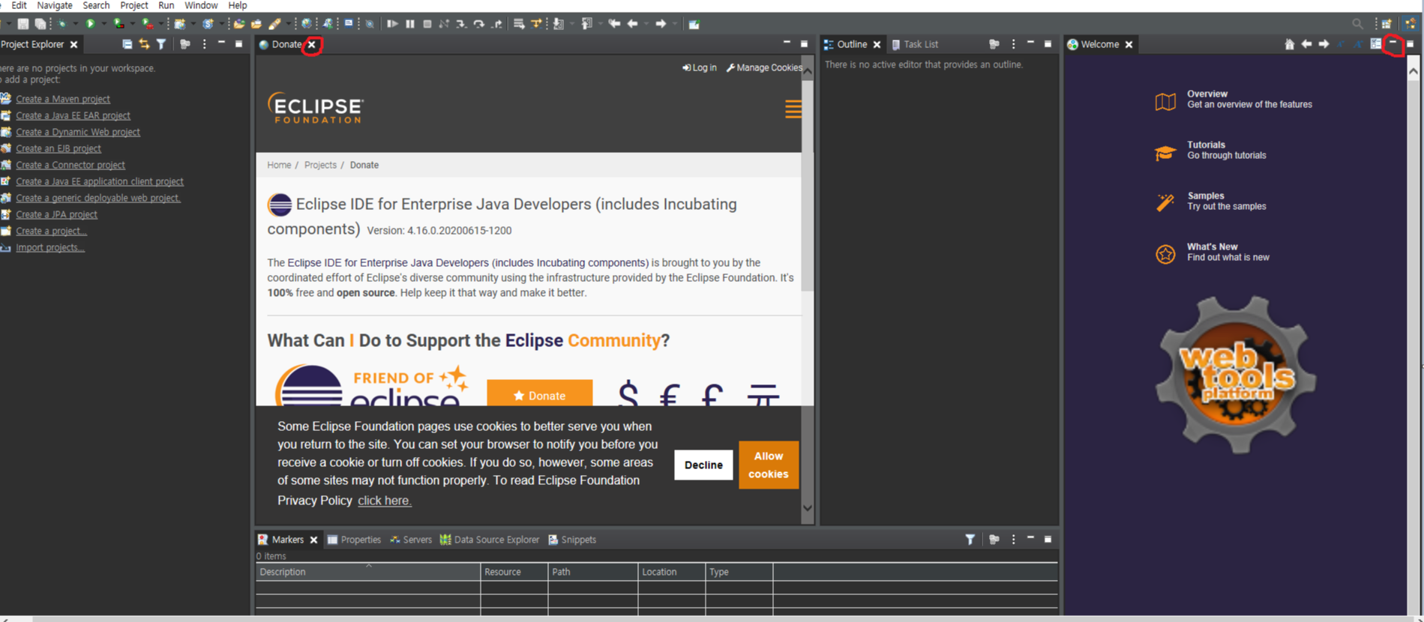This screenshot has width=1424, height=622.
Task: Open the Window menu
Action: 201,5
